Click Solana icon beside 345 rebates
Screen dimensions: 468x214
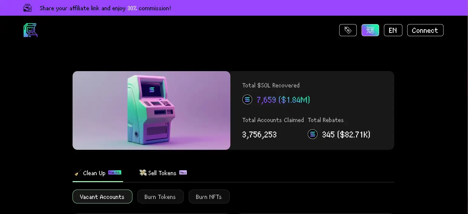tap(312, 134)
